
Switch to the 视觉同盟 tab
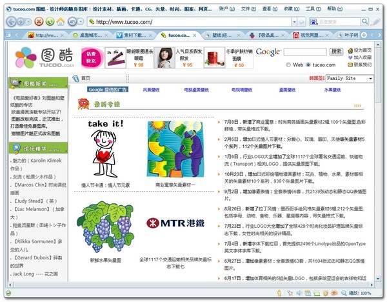click(311, 35)
